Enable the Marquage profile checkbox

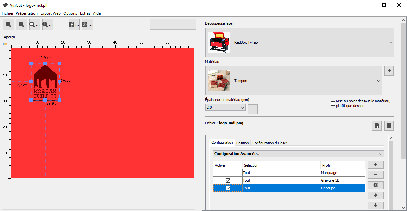228,173
